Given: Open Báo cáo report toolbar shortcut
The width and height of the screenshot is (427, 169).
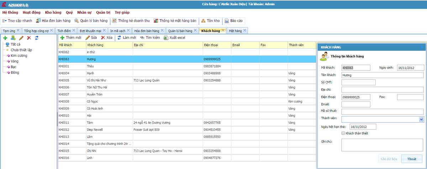Looking at the screenshot, I should coord(234,21).
